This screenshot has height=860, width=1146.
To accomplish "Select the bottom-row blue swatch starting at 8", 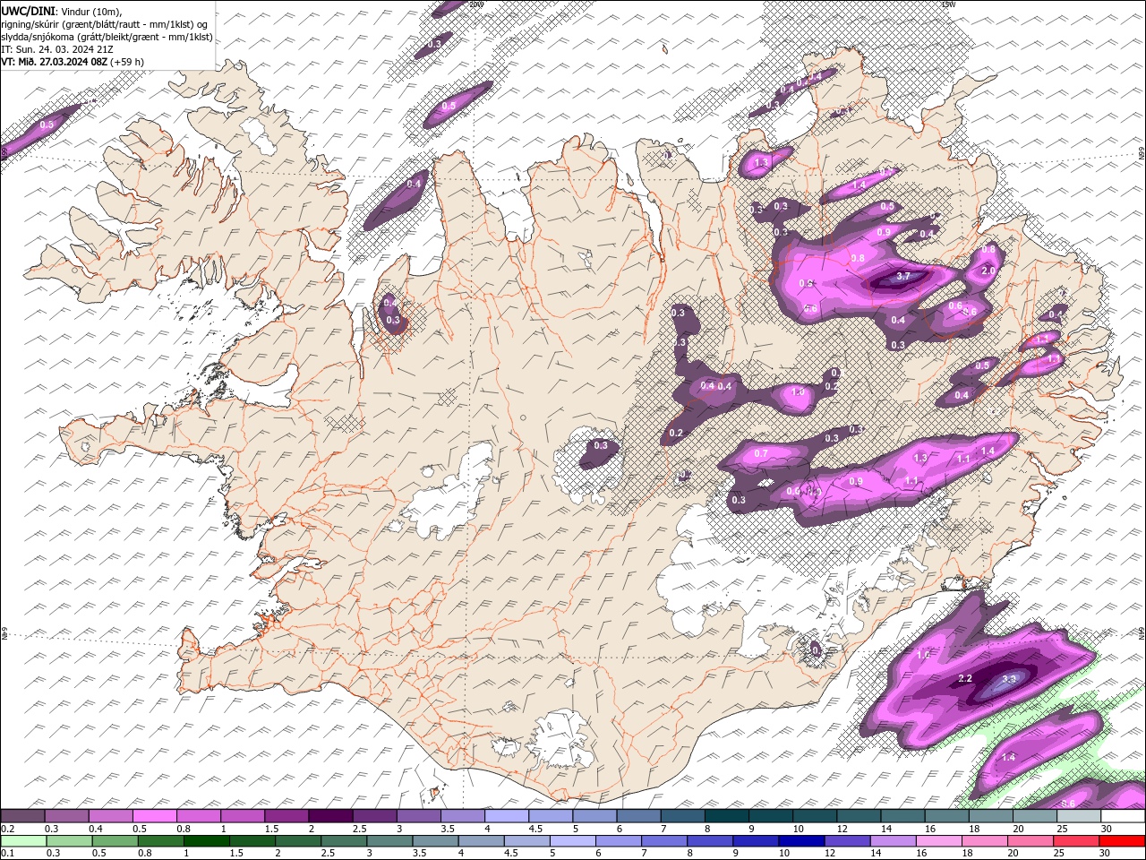I will tap(709, 841).
